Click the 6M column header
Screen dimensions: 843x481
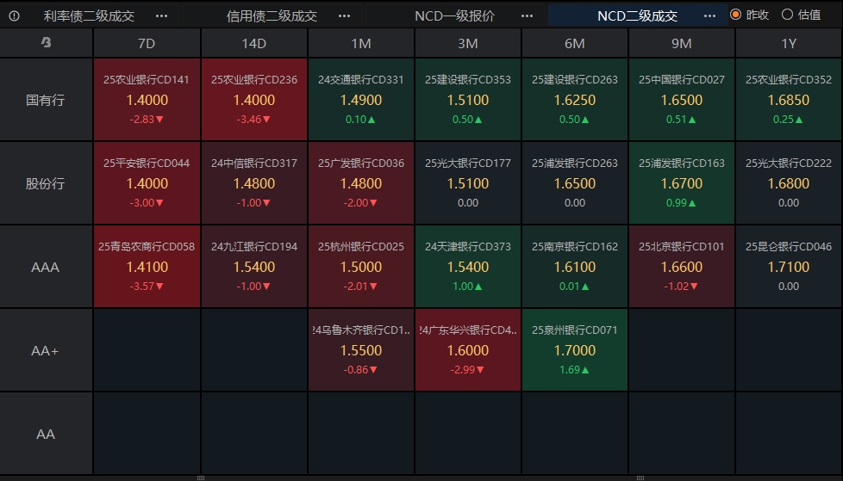(575, 43)
